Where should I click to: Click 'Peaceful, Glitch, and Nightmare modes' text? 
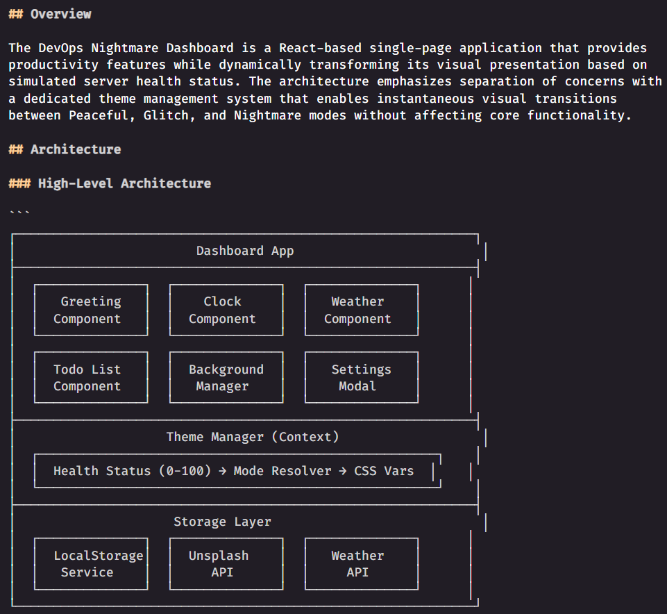tap(208, 116)
